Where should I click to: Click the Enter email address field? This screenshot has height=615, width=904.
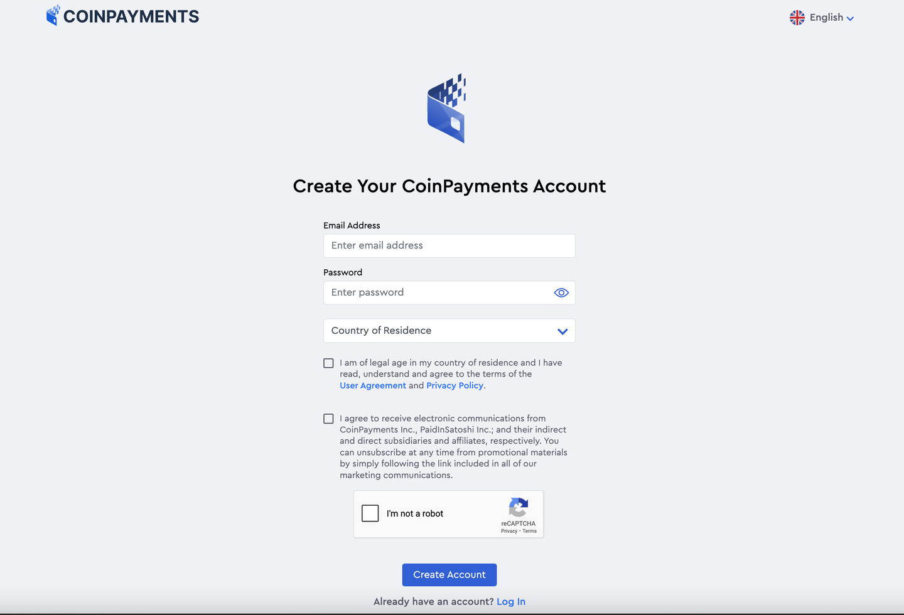pos(449,245)
